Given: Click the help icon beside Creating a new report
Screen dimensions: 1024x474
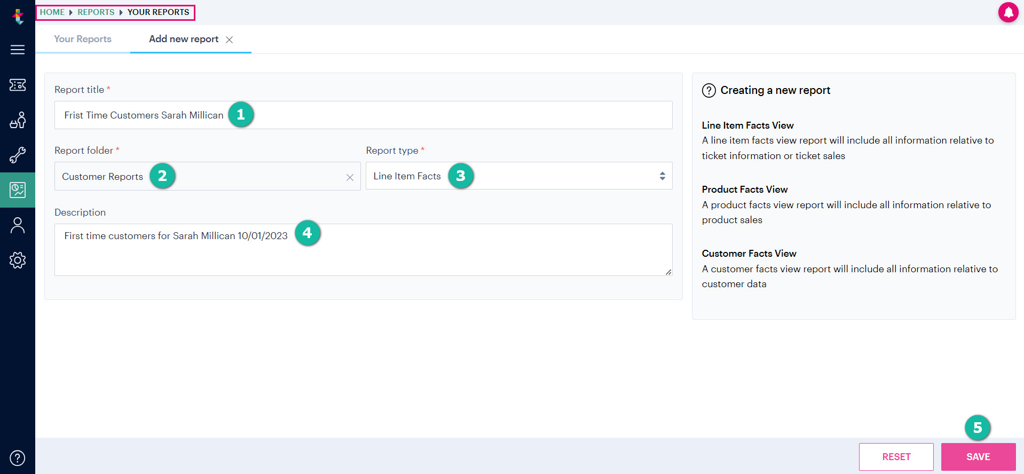Looking at the screenshot, I should (709, 90).
